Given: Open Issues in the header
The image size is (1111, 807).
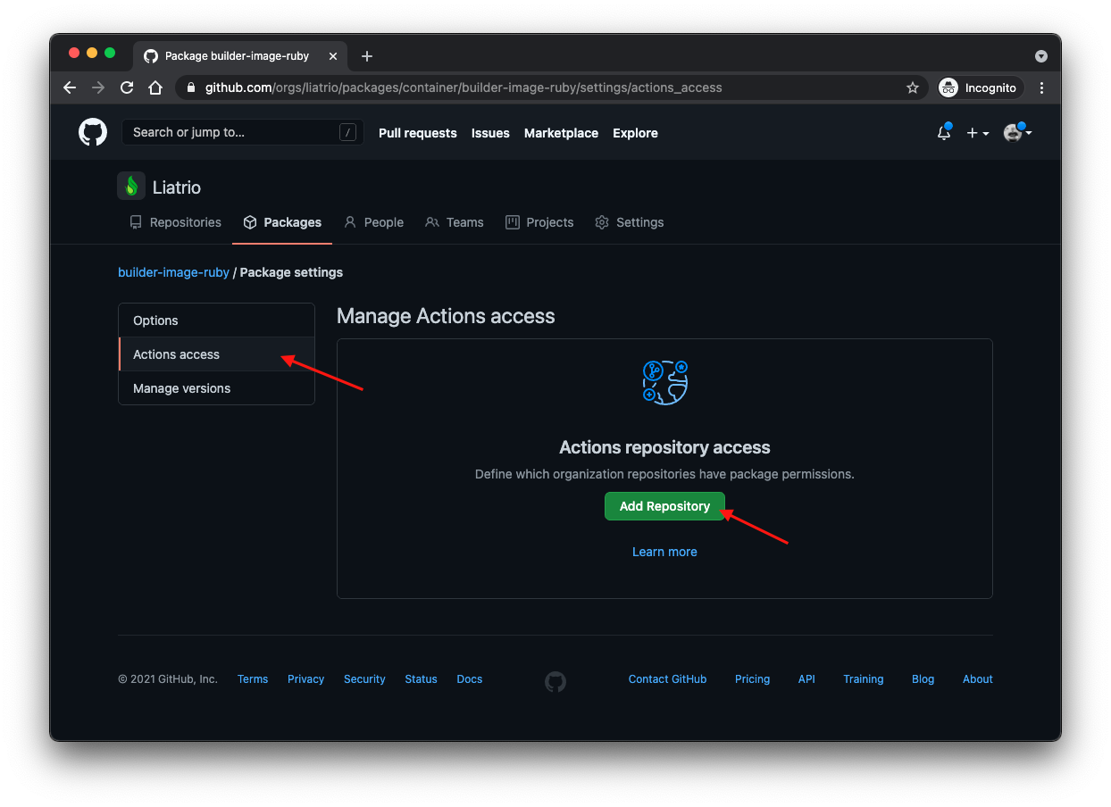Looking at the screenshot, I should tap(490, 133).
